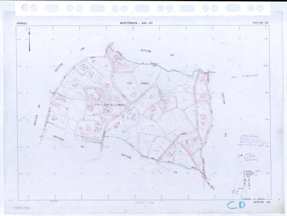Click the leftmost punch hole at top
Image resolution: width=287 pixels, height=216 pixels.
tap(25, 8)
